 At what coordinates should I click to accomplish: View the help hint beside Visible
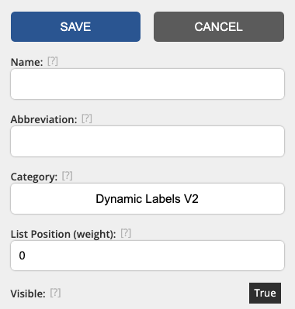pyautogui.click(x=55, y=293)
